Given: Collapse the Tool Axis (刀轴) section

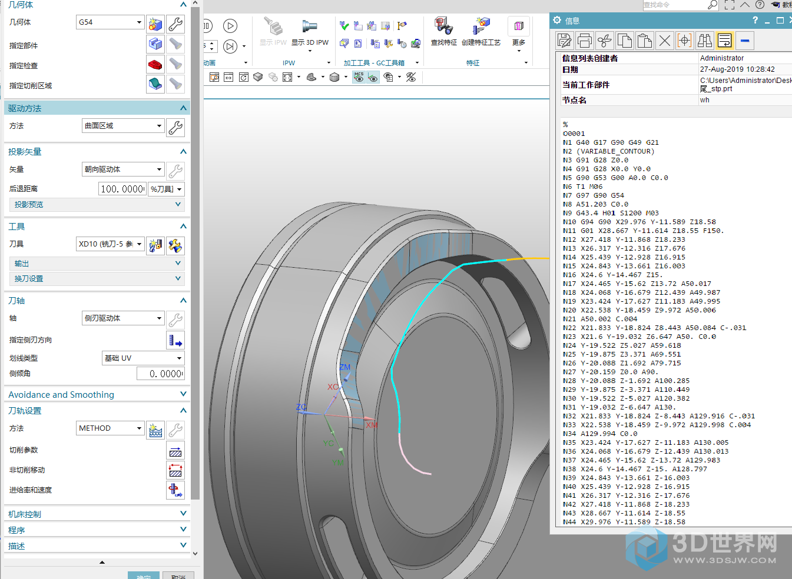Looking at the screenshot, I should (97, 301).
